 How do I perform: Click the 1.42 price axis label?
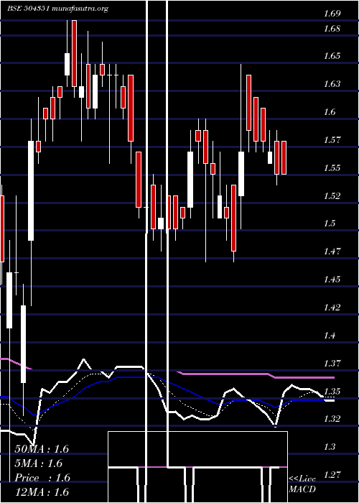[x=332, y=308]
